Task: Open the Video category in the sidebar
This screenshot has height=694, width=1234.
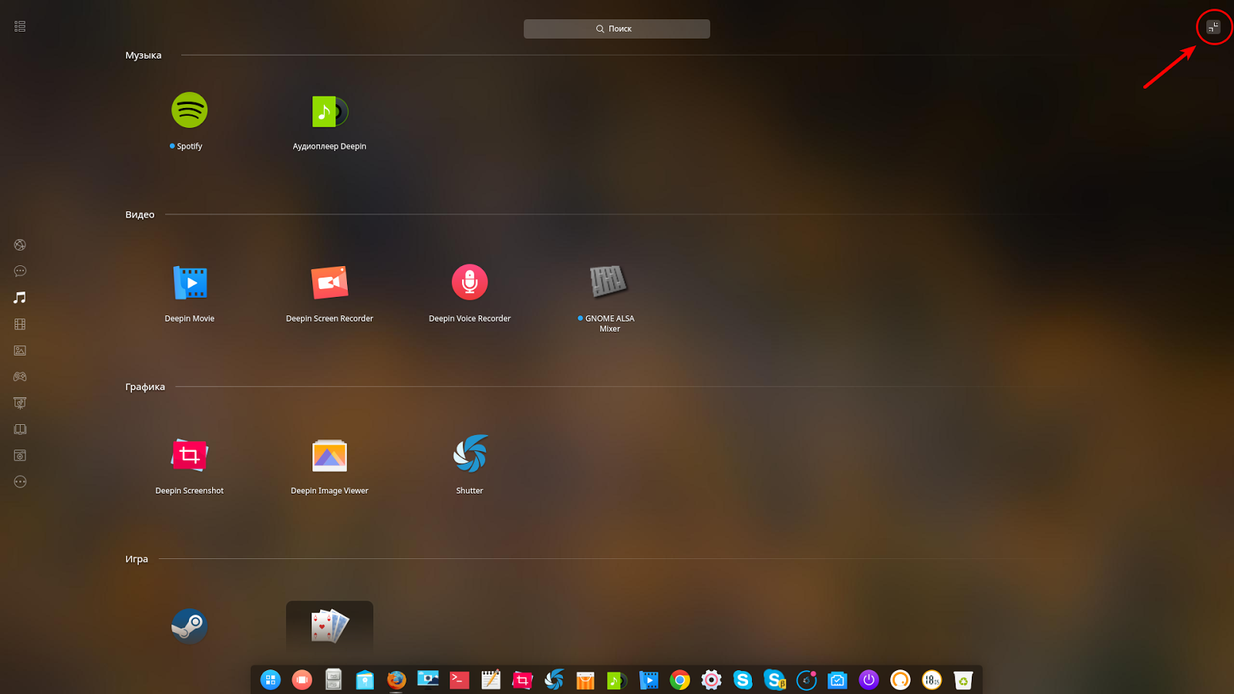Action: click(19, 324)
